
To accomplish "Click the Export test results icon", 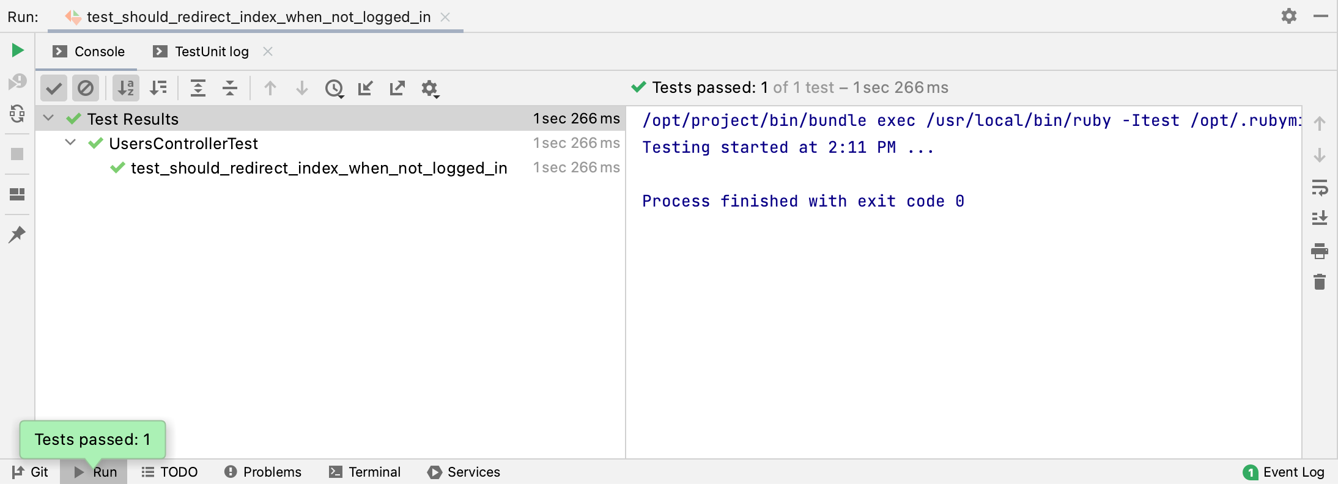I will coord(397,89).
